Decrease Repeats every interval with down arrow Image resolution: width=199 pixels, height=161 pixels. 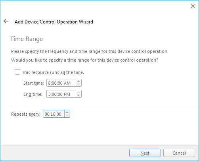(67, 115)
